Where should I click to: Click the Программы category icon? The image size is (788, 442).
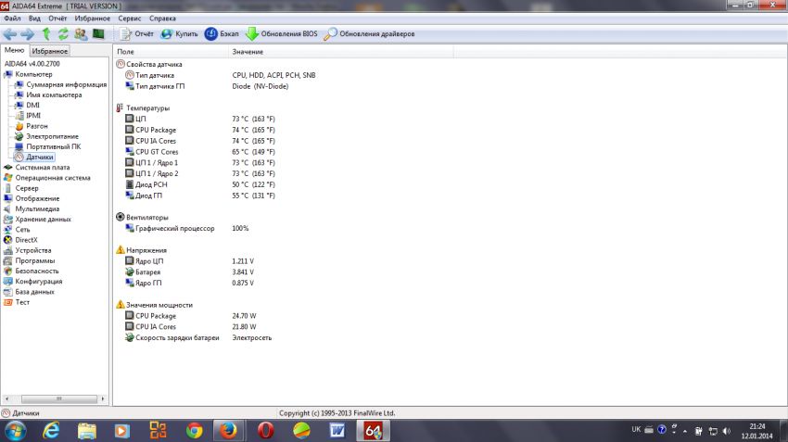coord(8,260)
